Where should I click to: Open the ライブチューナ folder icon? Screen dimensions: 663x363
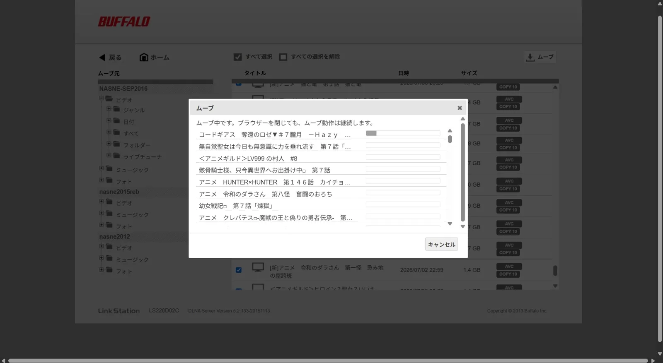[x=116, y=155]
